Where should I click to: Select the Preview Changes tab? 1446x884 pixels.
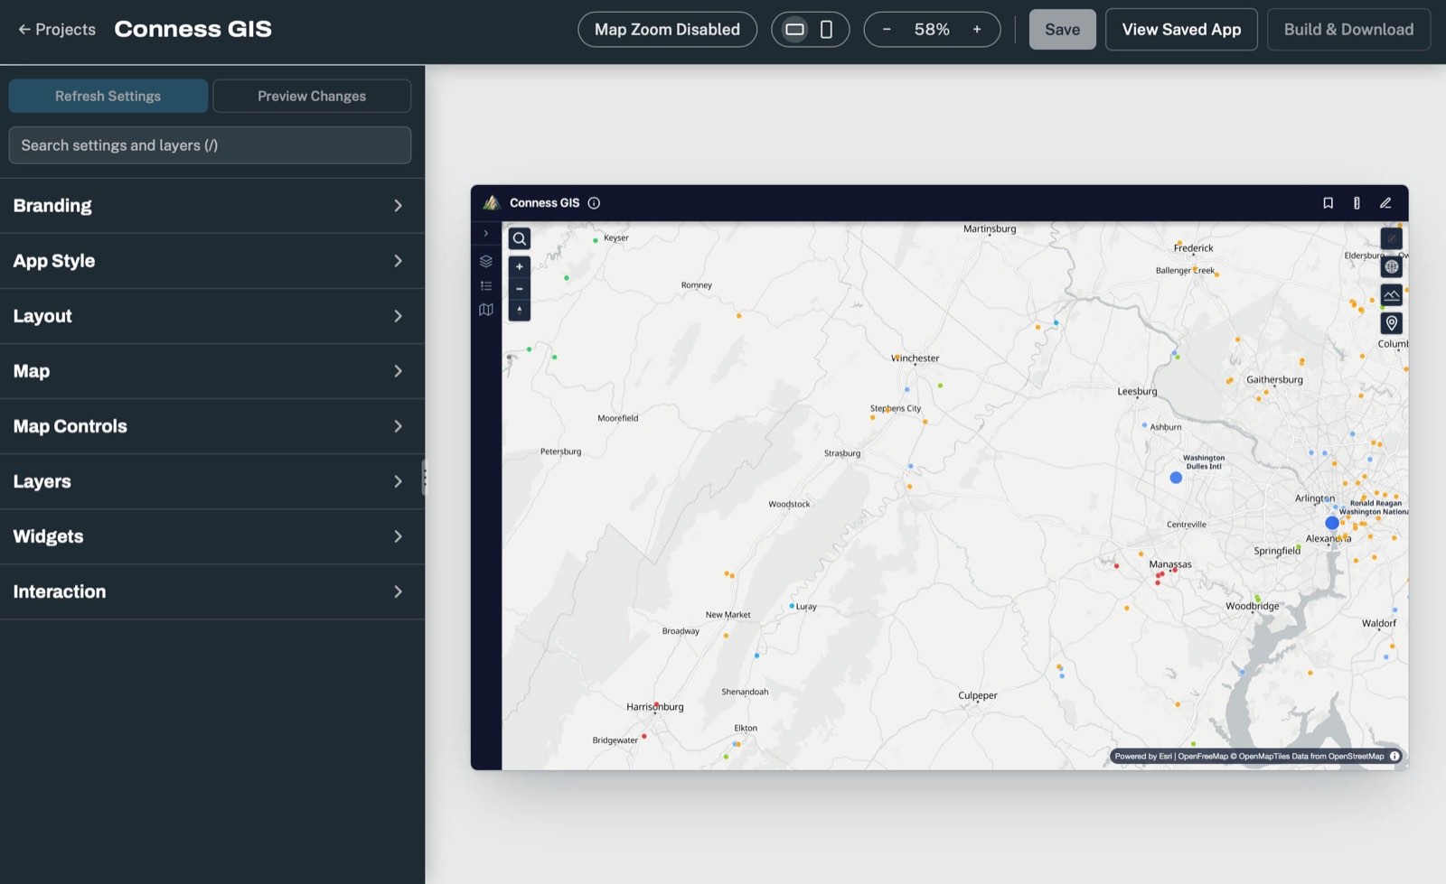click(x=312, y=96)
